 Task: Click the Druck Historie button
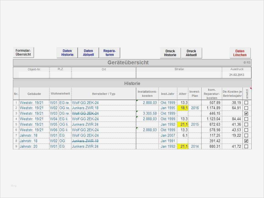click(x=170, y=53)
